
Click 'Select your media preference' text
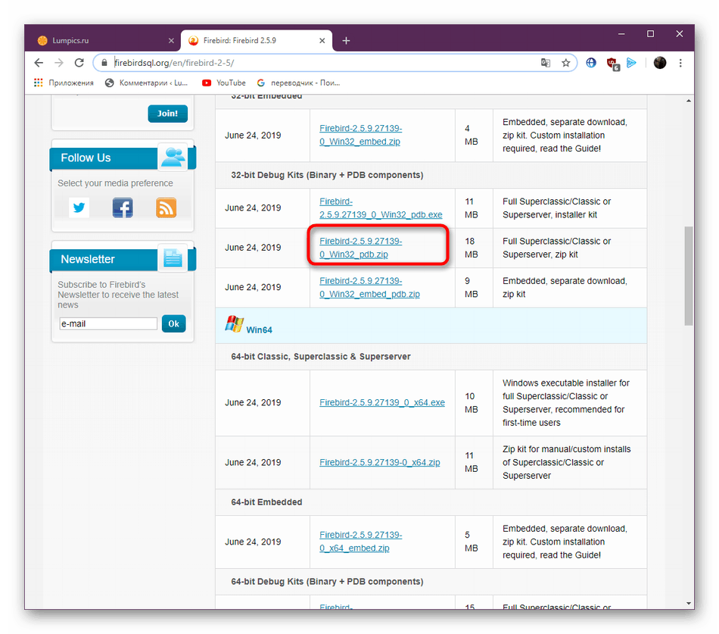[x=115, y=183]
